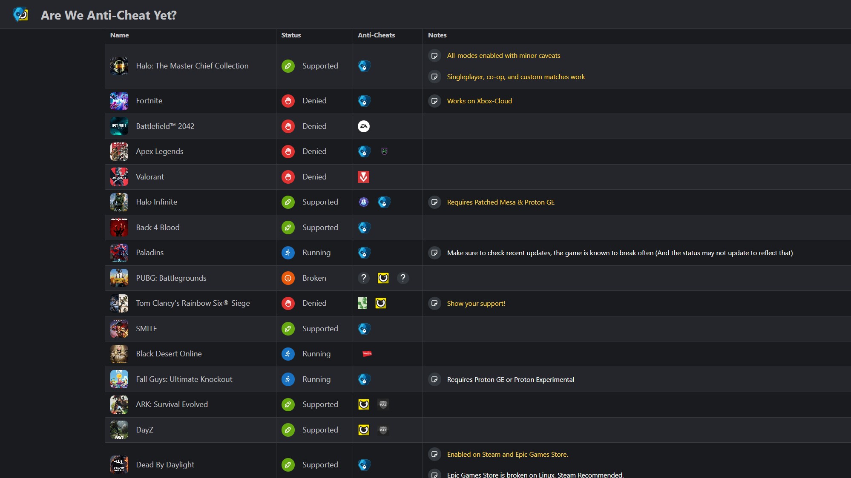Click the BattlEye icon in the Rainbow Six Siege row

[x=381, y=303]
